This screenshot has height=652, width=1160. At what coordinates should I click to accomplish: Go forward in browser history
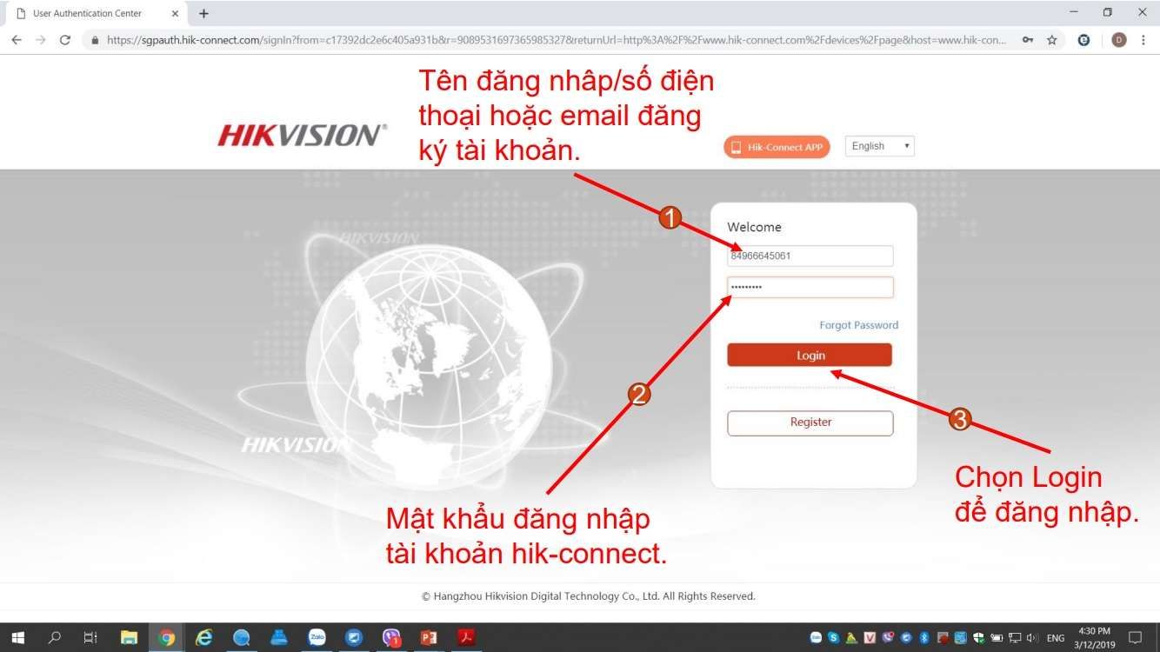(x=40, y=40)
